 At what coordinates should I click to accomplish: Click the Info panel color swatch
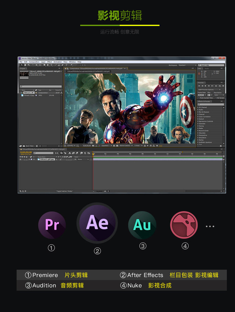point(199,74)
